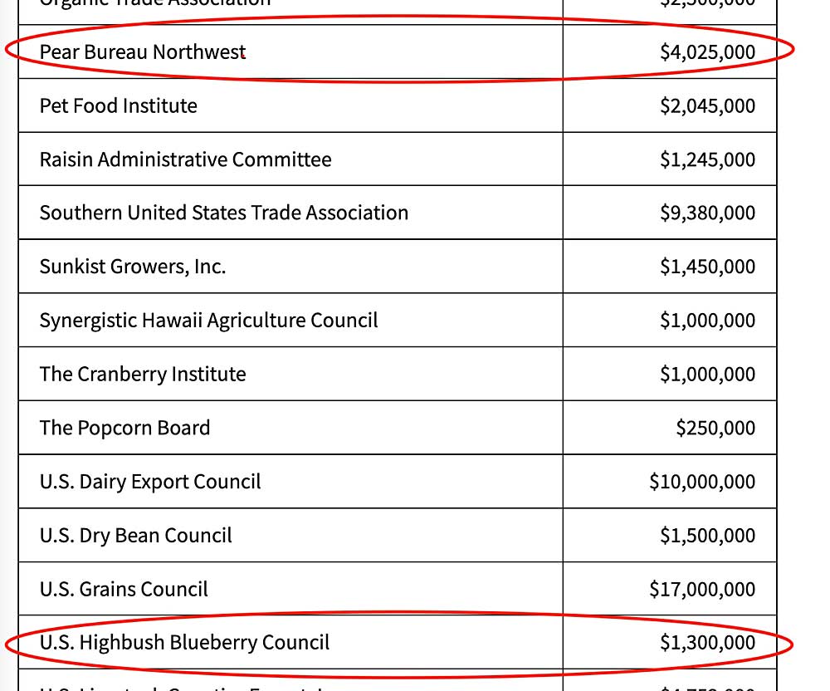Select U.S. Grains Council text

click(x=124, y=589)
